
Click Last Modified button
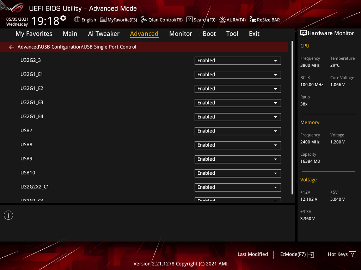252,255
